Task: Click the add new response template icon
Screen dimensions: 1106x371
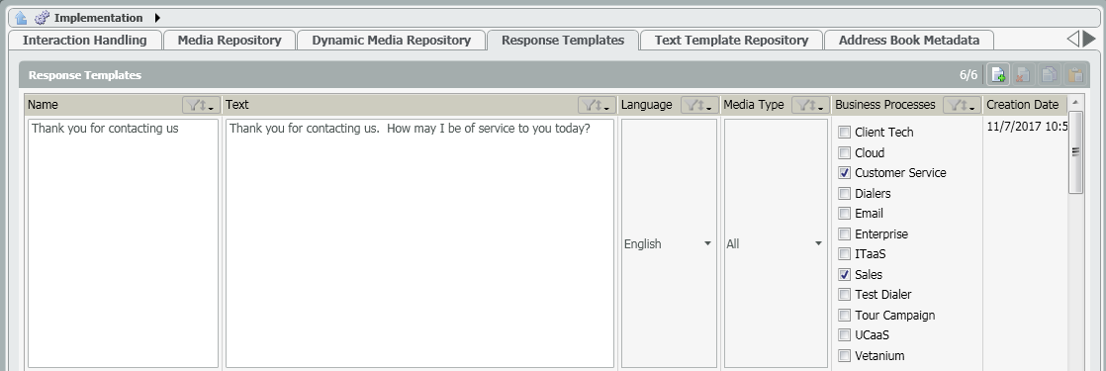Action: 998,75
